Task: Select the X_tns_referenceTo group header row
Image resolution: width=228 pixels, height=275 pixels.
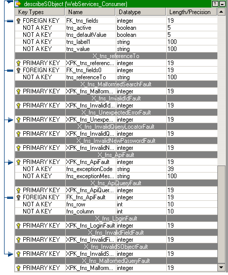Action: coord(116,56)
